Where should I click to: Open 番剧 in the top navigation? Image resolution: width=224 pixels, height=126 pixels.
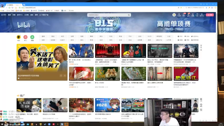point(10,15)
